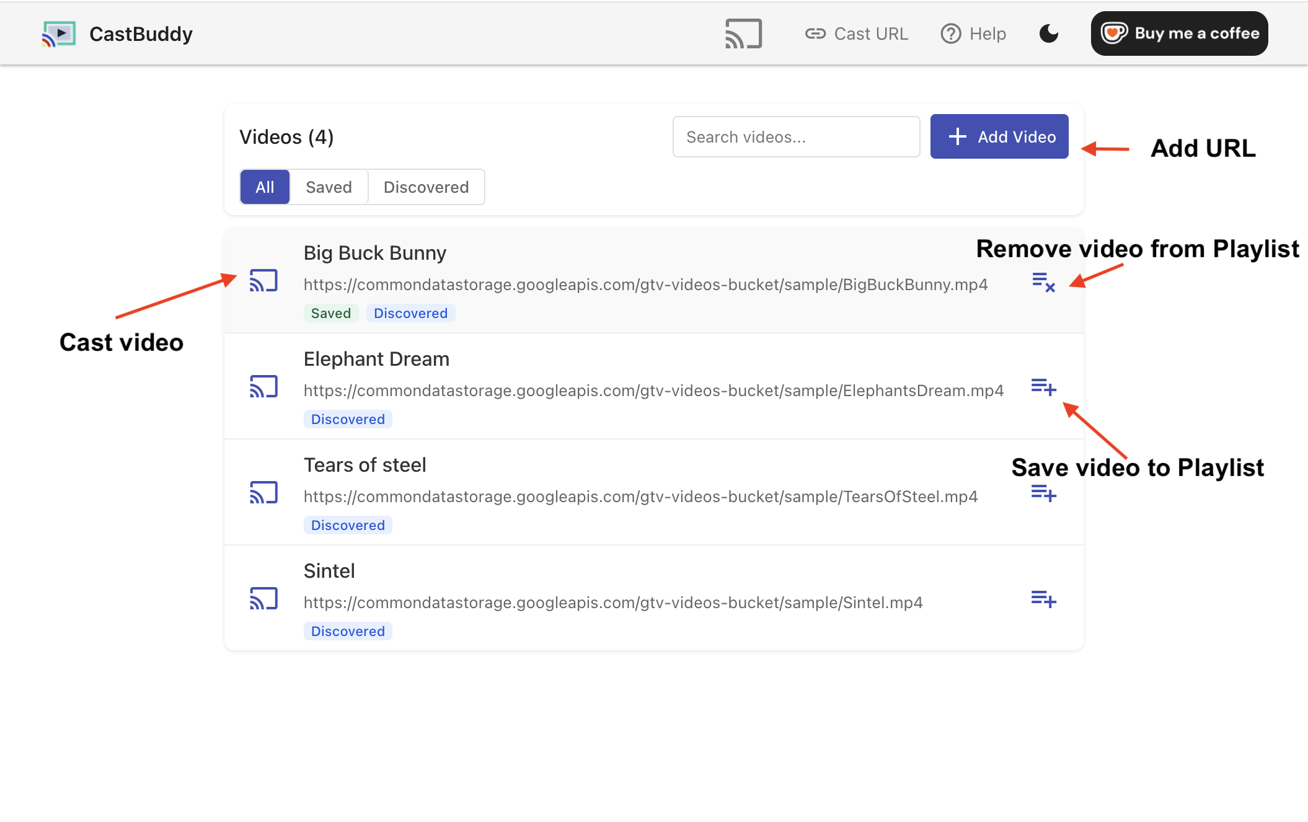This screenshot has width=1308, height=822.
Task: Select the Discovered filter tab
Action: (426, 187)
